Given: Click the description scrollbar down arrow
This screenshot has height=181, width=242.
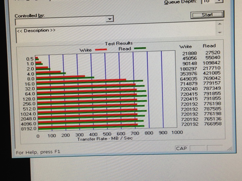Looking at the screenshot, I should (220, 33).
